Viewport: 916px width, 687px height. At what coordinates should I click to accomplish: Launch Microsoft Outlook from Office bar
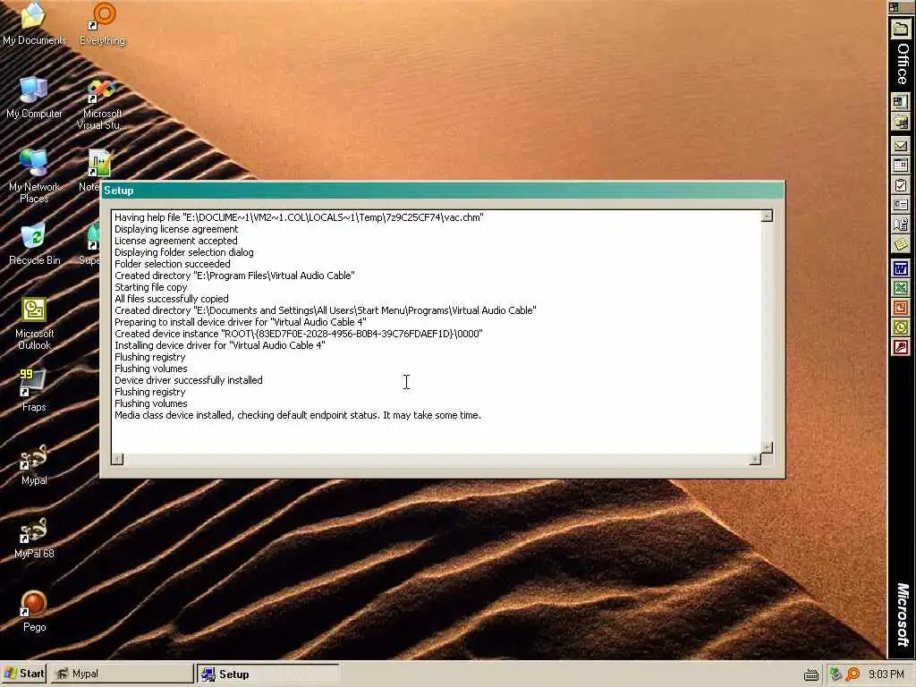pyautogui.click(x=900, y=327)
